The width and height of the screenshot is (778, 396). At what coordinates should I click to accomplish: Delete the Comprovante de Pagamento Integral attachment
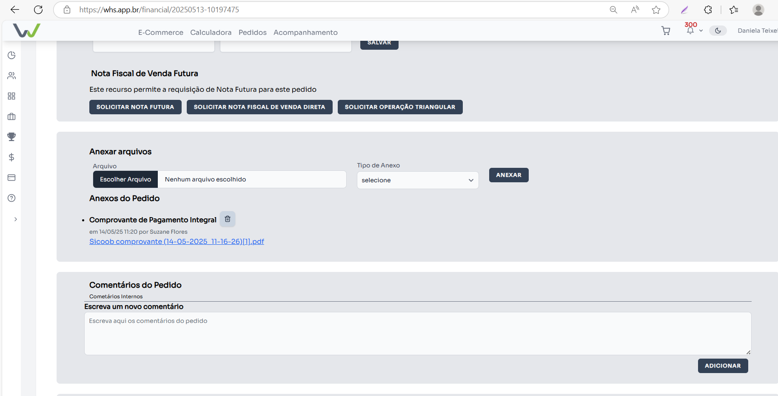(x=228, y=219)
